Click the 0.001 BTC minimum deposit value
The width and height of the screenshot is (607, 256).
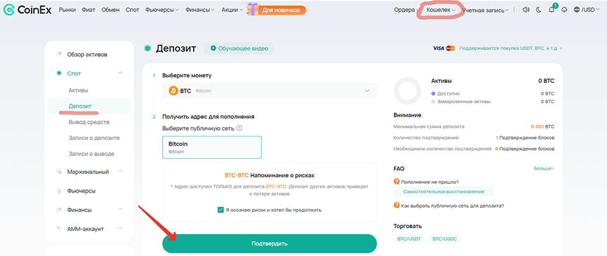coord(542,126)
